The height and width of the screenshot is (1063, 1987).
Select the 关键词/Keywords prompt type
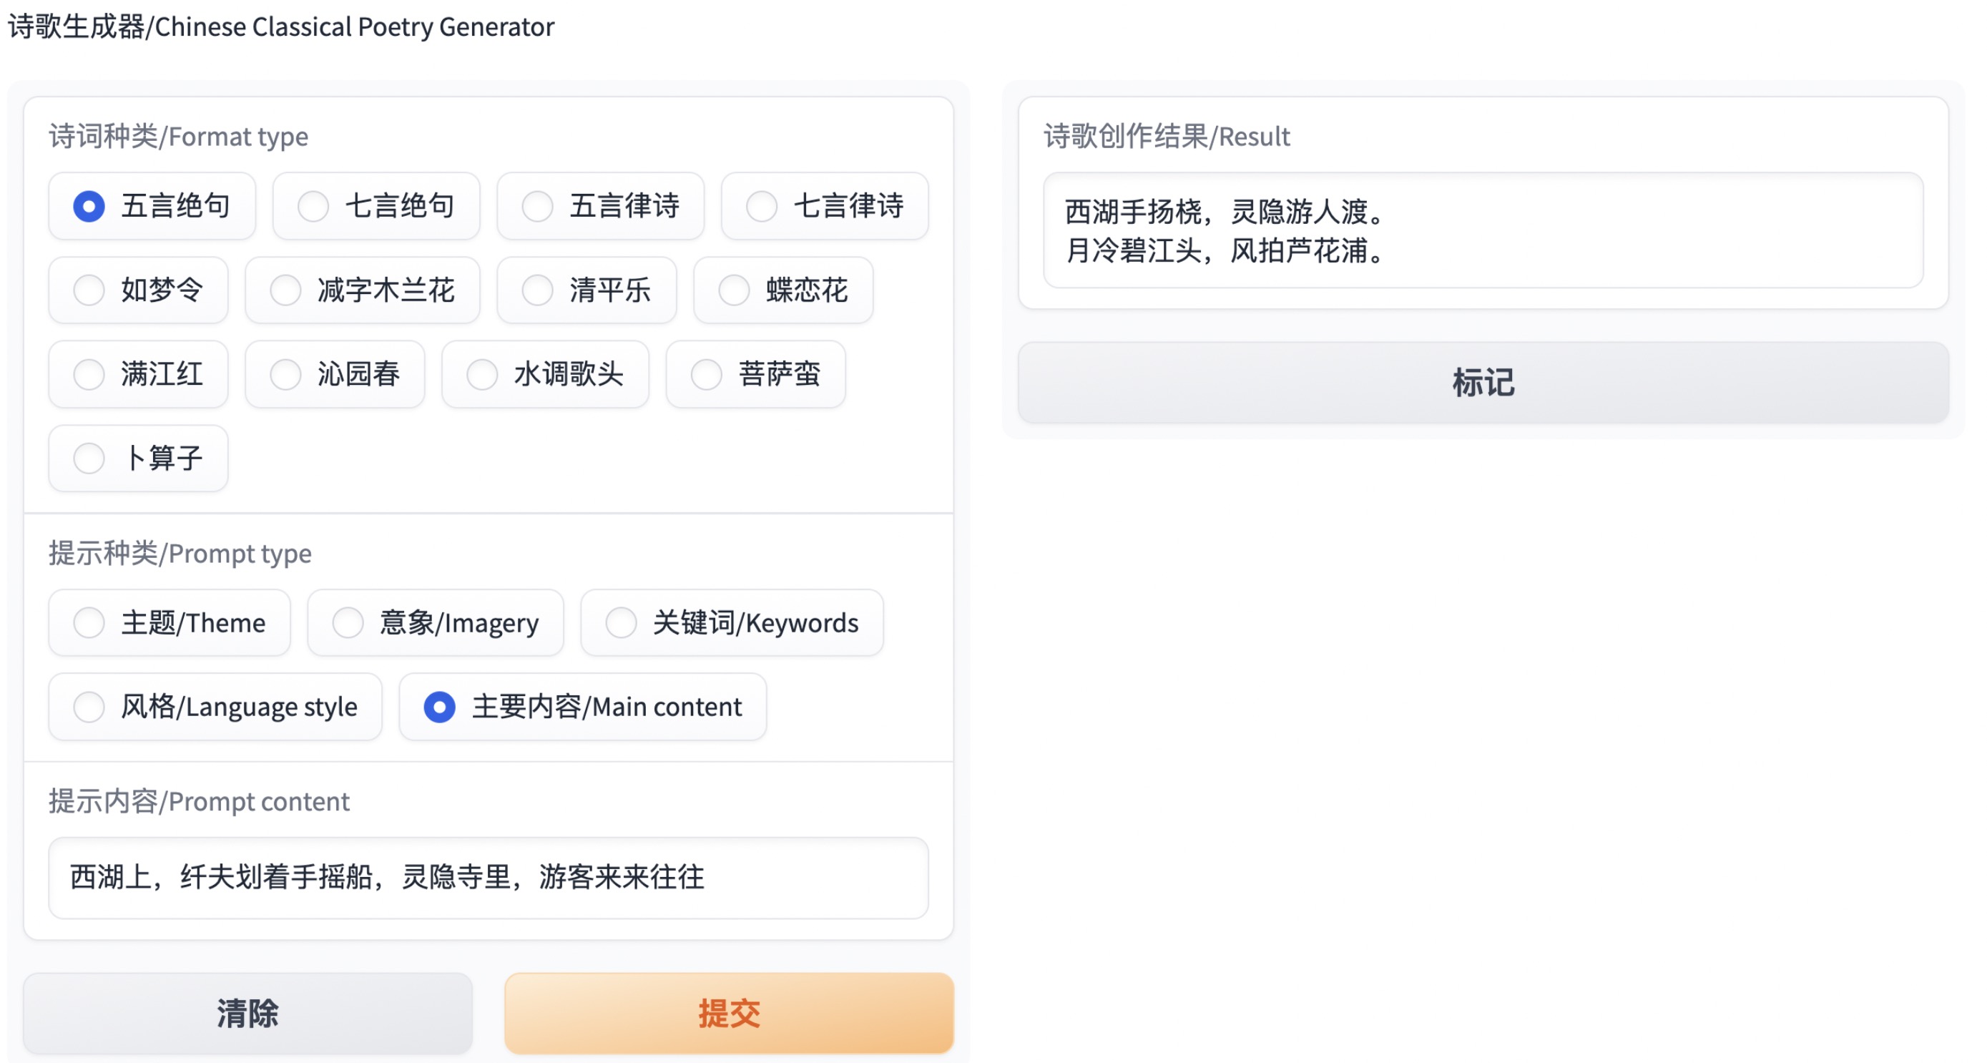click(x=621, y=622)
